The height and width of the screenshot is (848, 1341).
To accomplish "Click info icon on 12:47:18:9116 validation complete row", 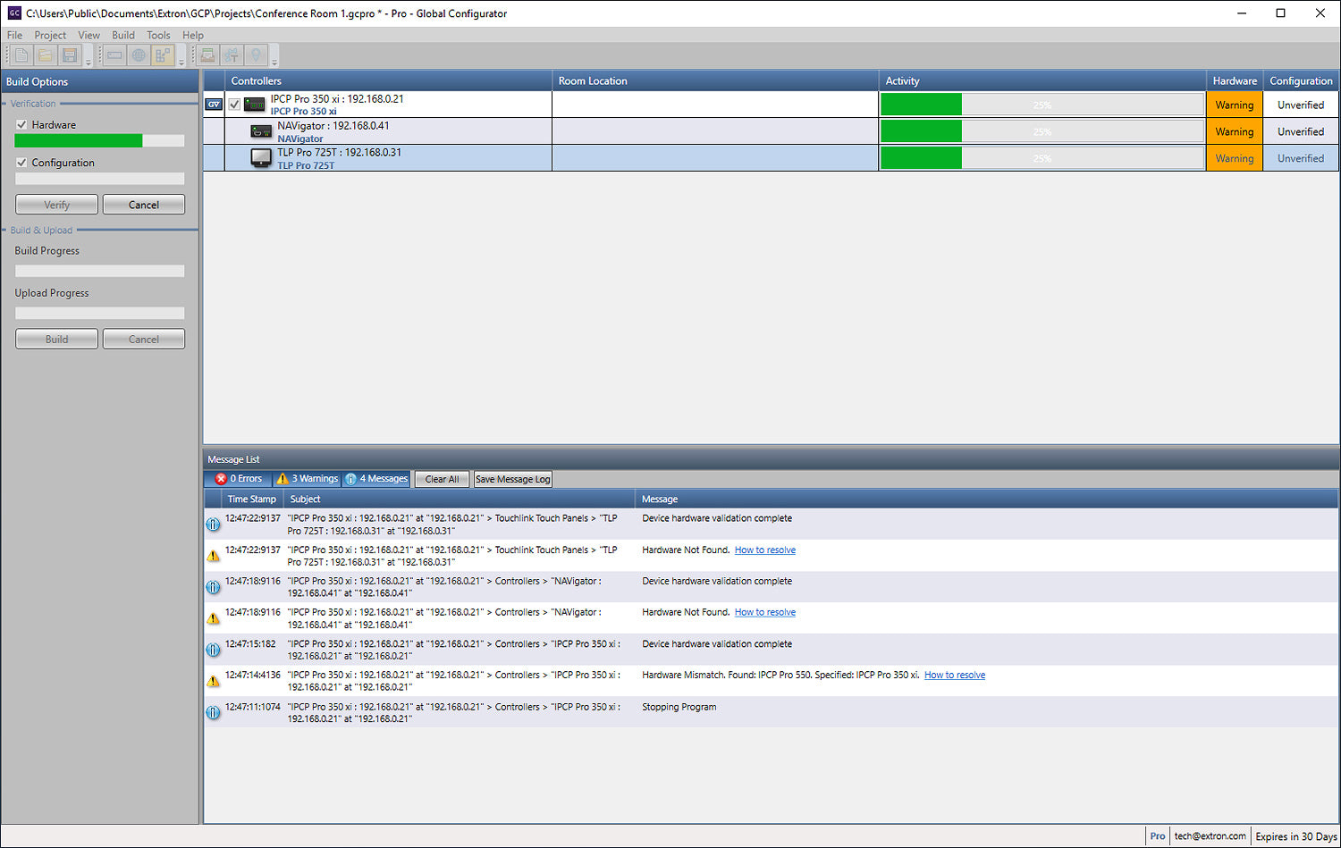I will [x=213, y=587].
